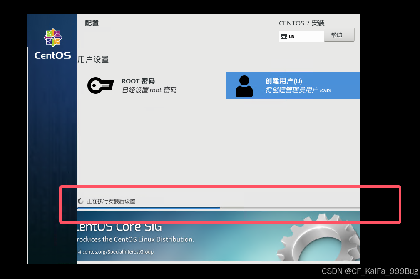420x279 pixels.
Task: Click the Core SIG banner heading
Action: pos(119,227)
